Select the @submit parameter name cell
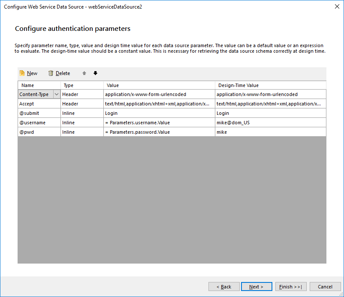Viewport: 344px width, 297px height. tap(39, 113)
